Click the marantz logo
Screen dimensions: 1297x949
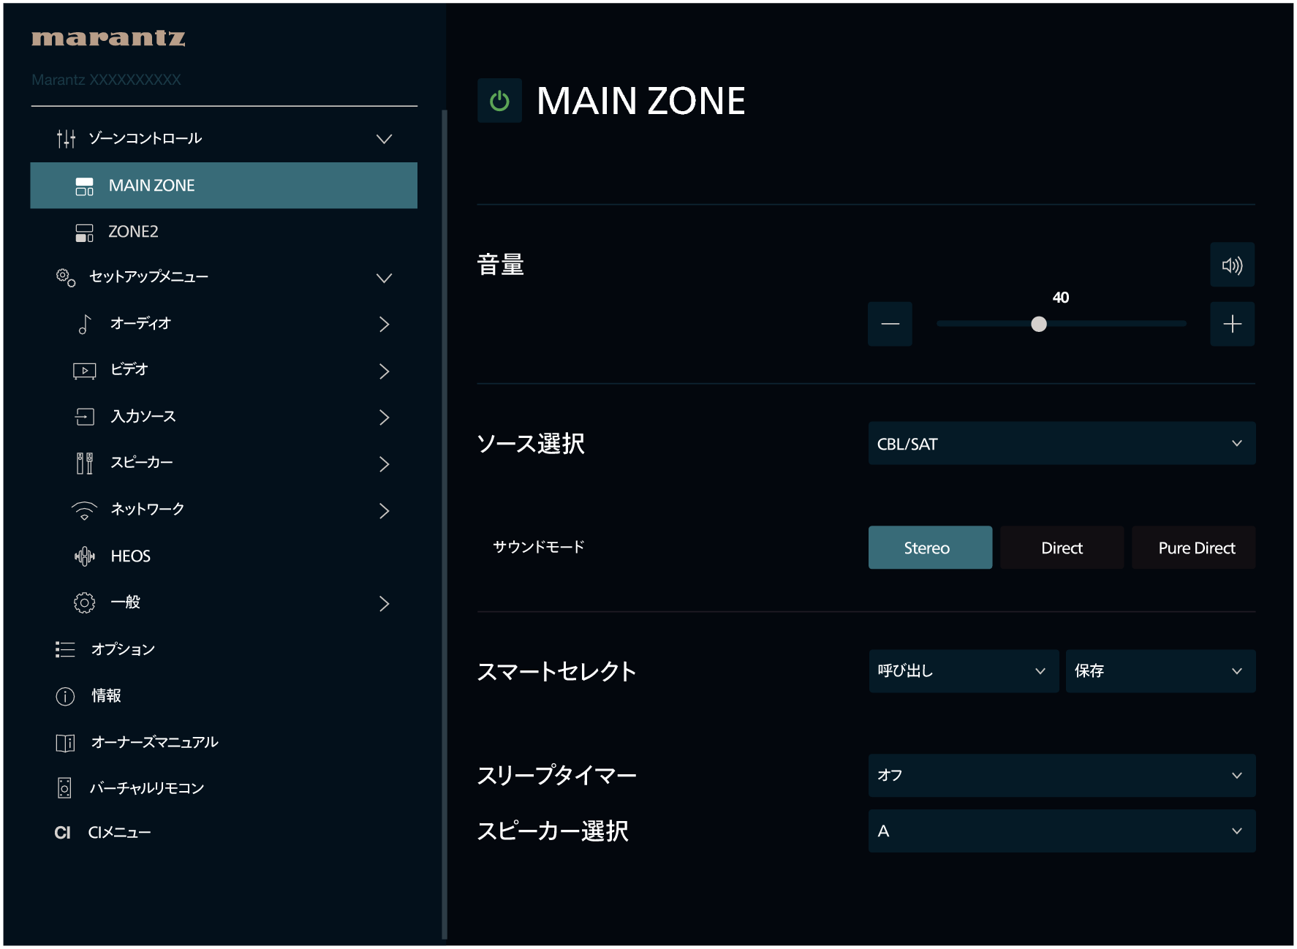(x=108, y=38)
